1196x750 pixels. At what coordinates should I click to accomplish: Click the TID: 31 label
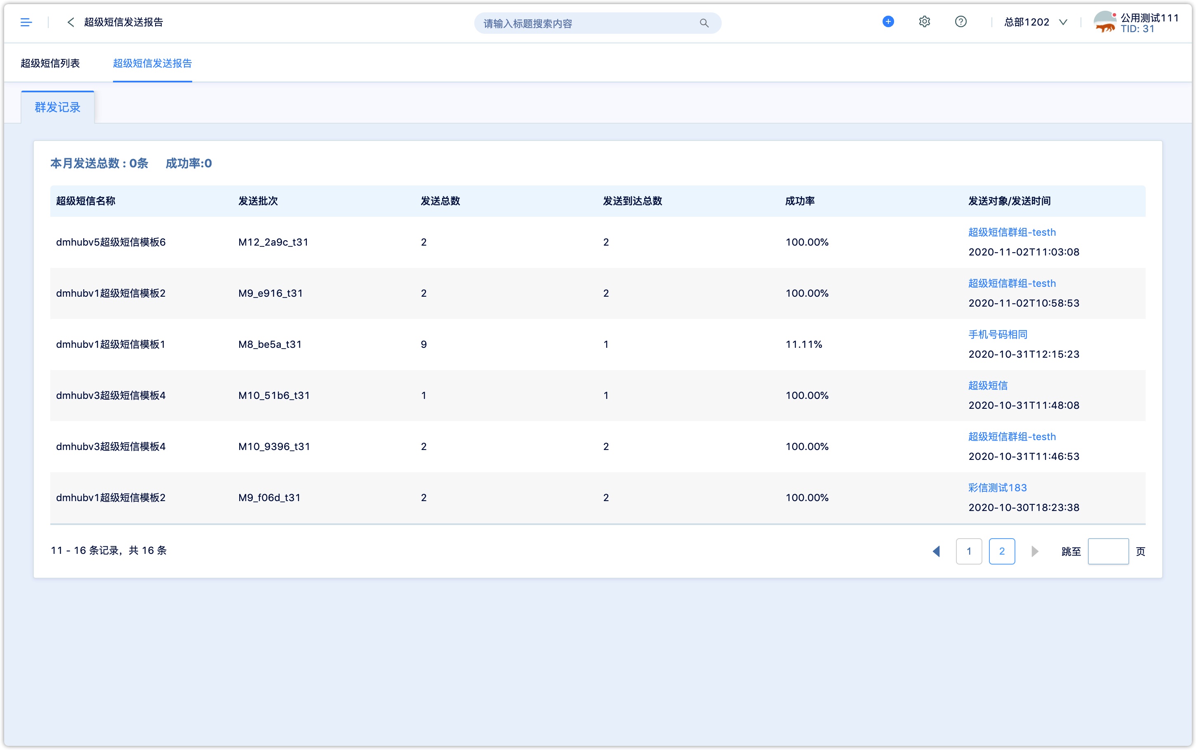pyautogui.click(x=1137, y=29)
